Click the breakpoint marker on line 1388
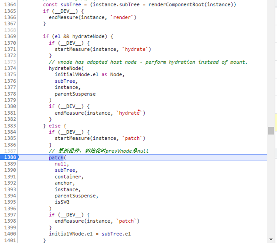The width and height of the screenshot is (277, 243). 10,157
